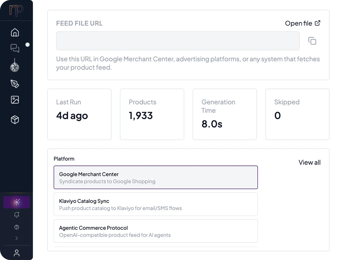Click View all platforms link
The height and width of the screenshot is (260, 345).
309,163
